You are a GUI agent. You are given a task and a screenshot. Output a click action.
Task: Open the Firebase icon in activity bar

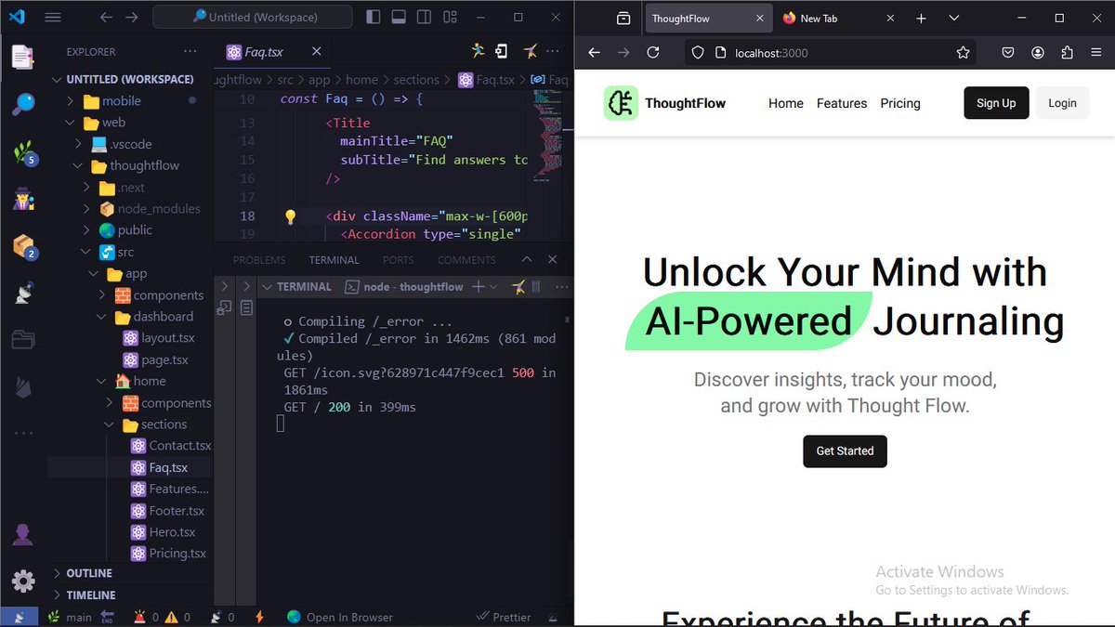pos(22,387)
